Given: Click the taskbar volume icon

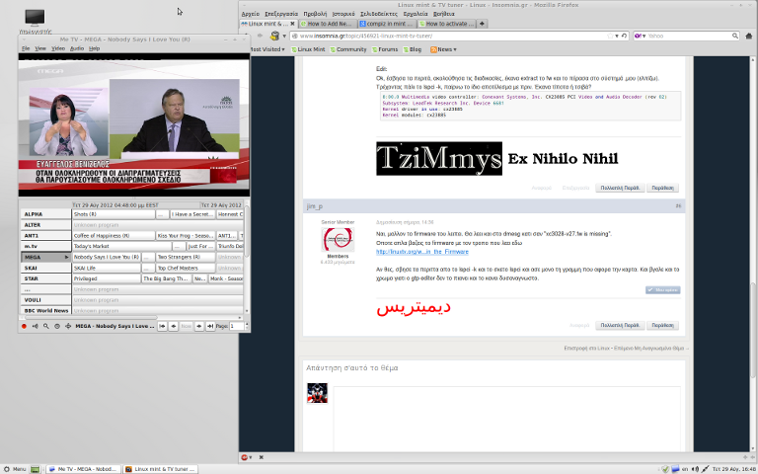Looking at the screenshot, I should point(695,469).
